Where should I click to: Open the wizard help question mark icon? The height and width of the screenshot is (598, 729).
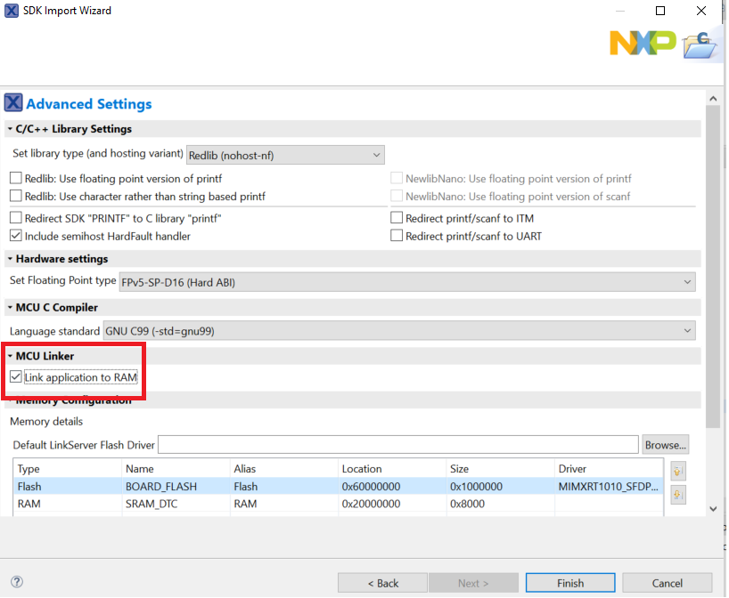16,582
